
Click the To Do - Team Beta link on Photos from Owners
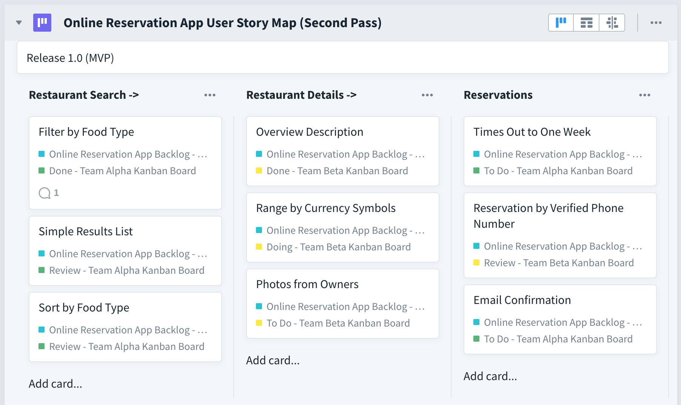pos(338,323)
